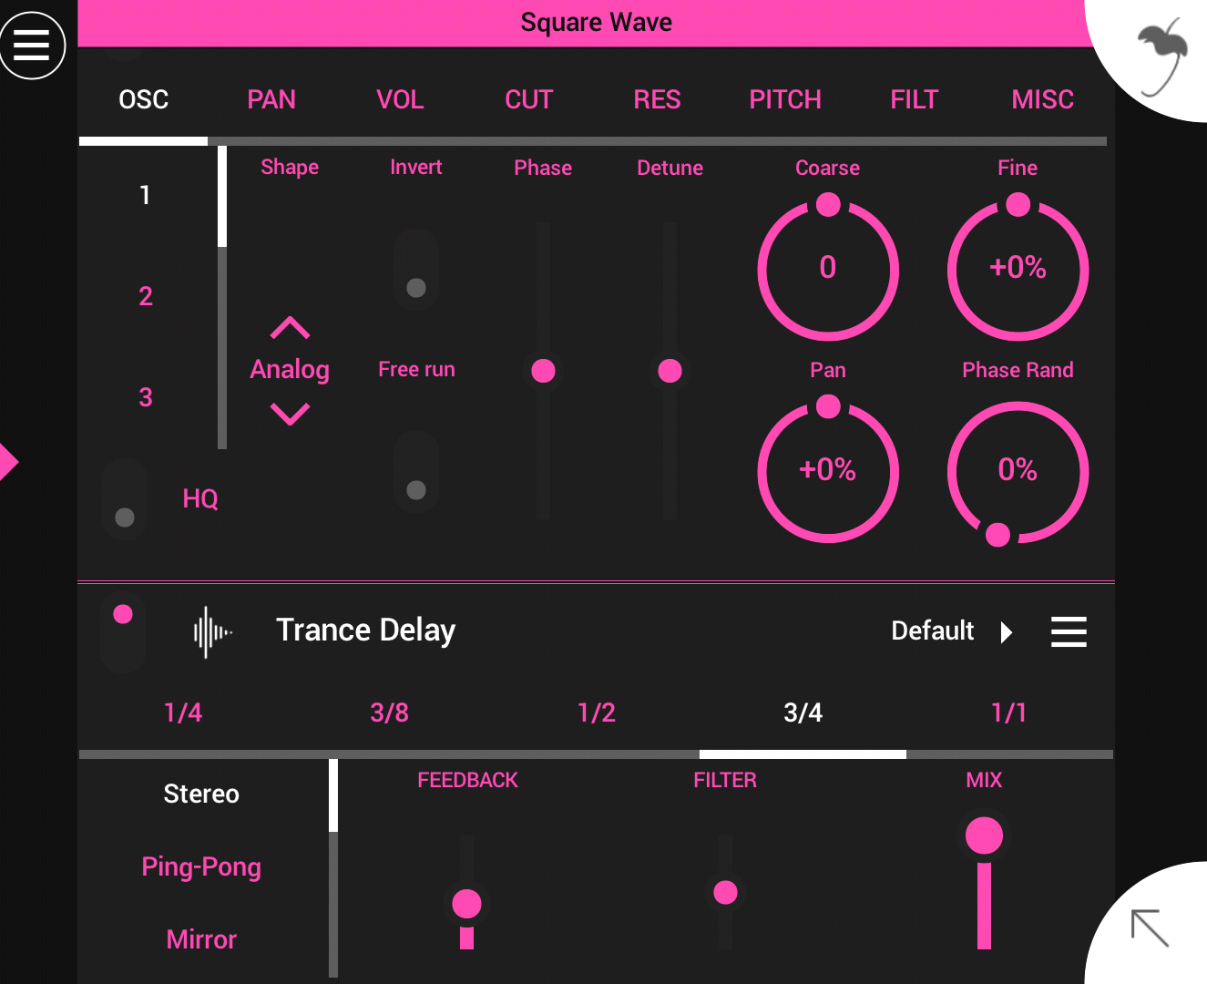Click the Square Wave preset title bar

tap(596, 23)
